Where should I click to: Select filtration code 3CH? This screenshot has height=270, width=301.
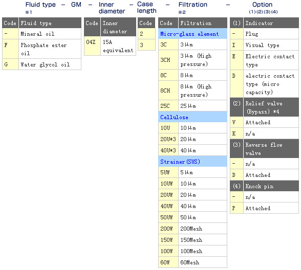pyautogui.click(x=168, y=60)
